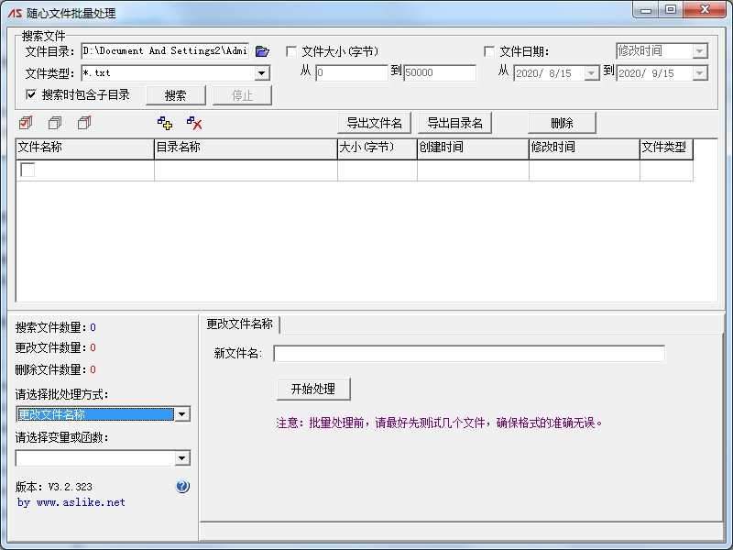Image resolution: width=733 pixels, height=550 pixels.
Task: Open the folder browse icon beside 文件目录
Action: [x=263, y=51]
